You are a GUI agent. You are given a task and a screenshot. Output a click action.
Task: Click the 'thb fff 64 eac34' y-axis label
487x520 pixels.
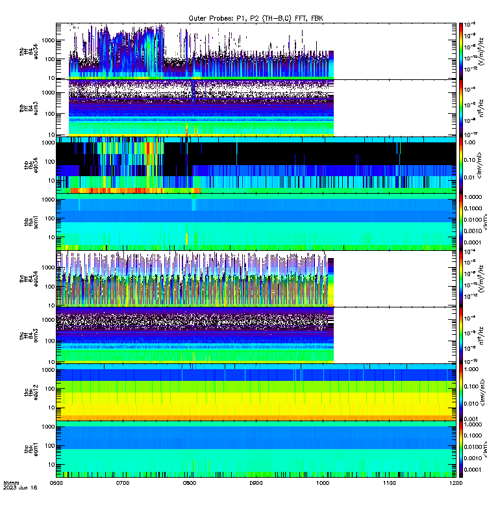[x=29, y=51]
